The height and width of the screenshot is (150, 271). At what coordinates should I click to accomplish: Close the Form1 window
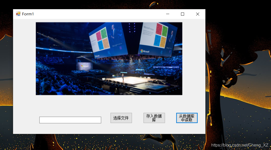click(198, 14)
